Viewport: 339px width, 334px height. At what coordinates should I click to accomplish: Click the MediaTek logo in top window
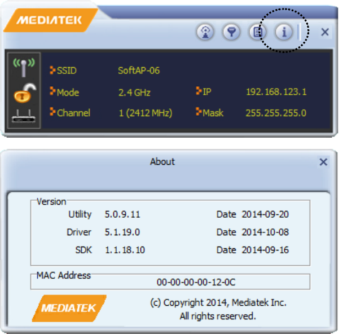pyautogui.click(x=51, y=20)
